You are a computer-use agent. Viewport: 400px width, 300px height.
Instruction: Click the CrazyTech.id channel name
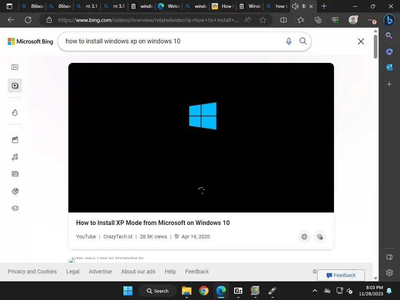tap(118, 236)
